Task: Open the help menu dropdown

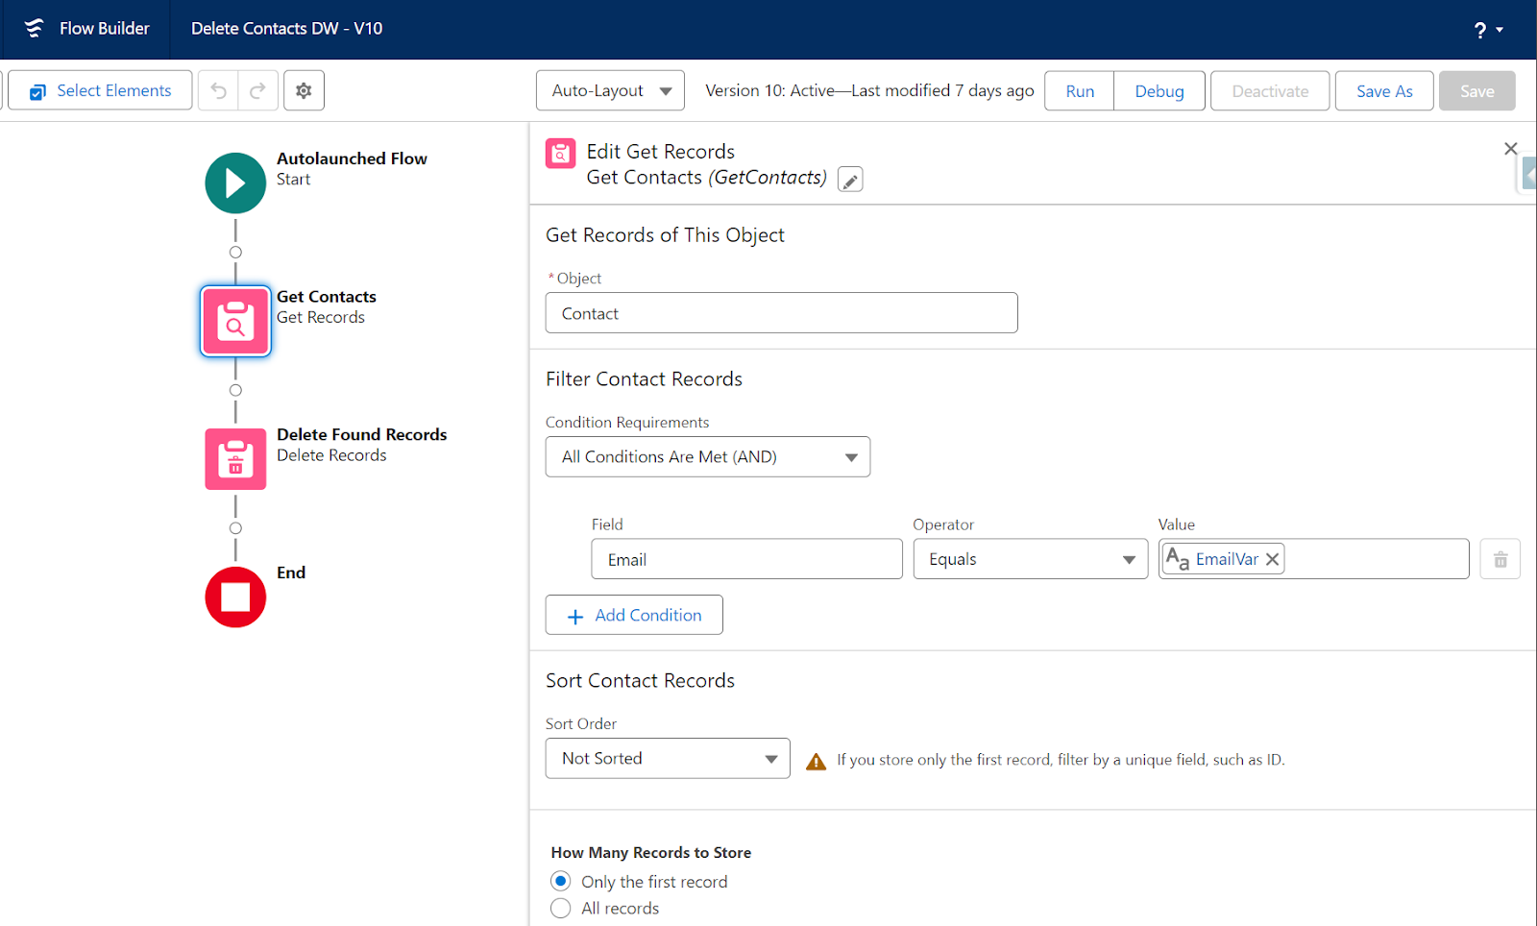Action: tap(1487, 30)
